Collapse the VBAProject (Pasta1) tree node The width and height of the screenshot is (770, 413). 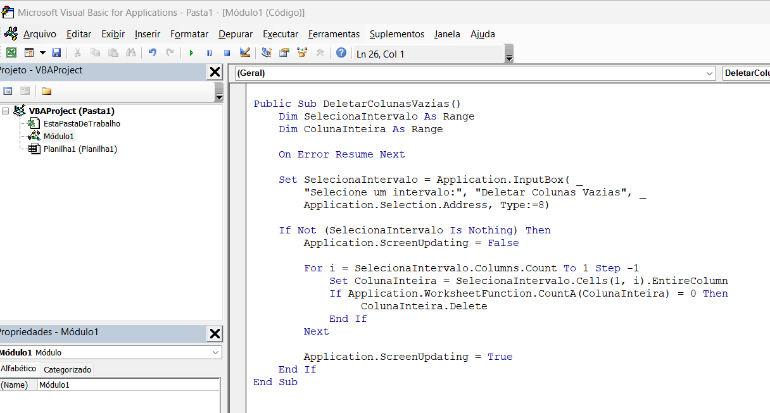pos(6,111)
